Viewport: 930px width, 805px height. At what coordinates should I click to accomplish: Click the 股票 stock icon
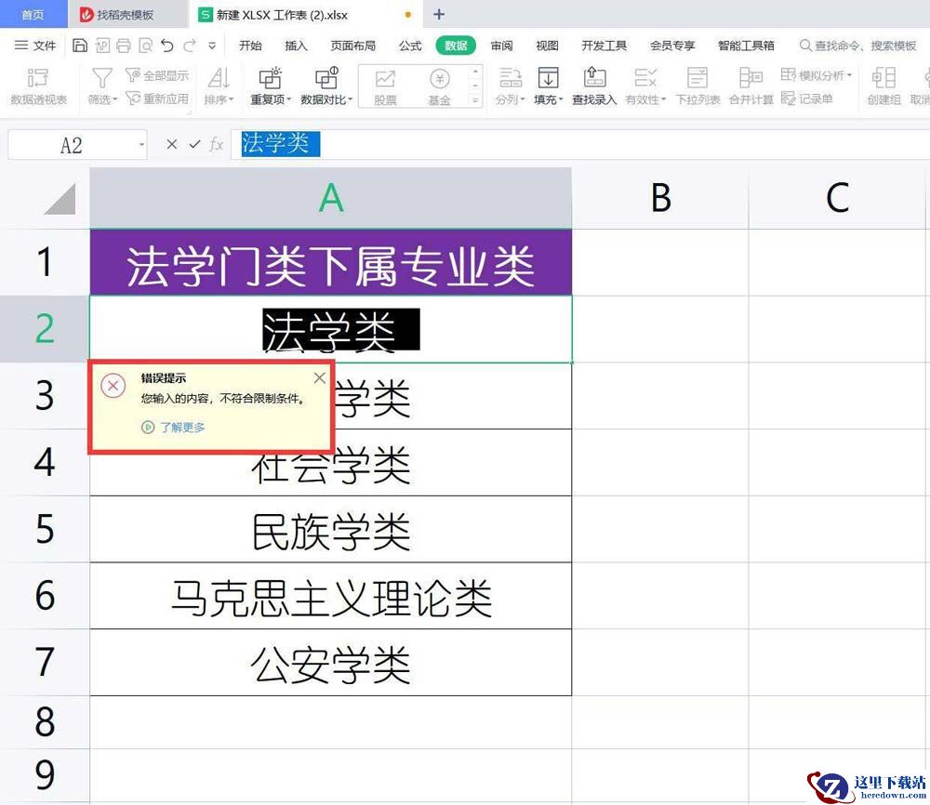pos(386,87)
